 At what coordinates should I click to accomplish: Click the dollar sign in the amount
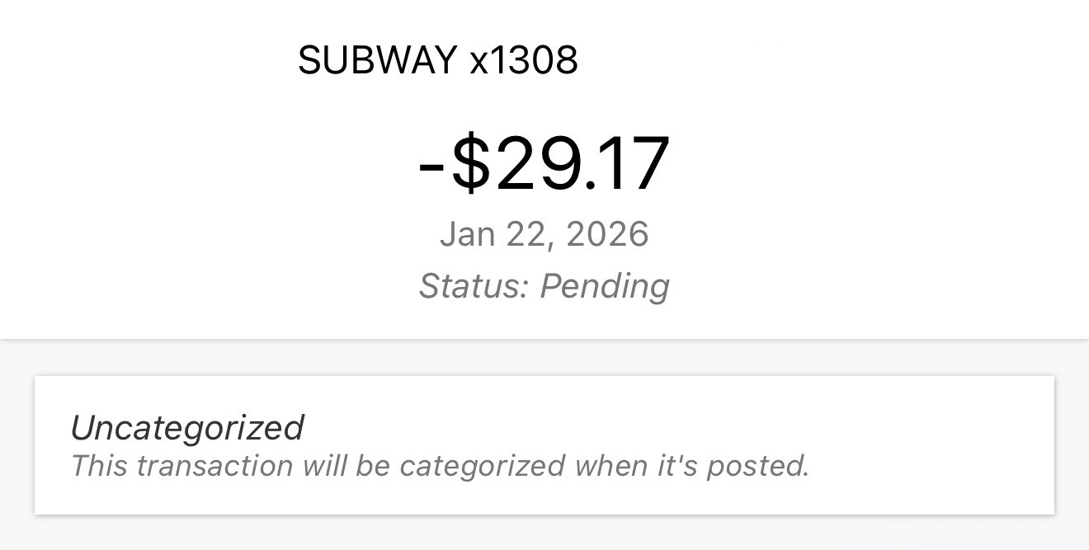470,164
